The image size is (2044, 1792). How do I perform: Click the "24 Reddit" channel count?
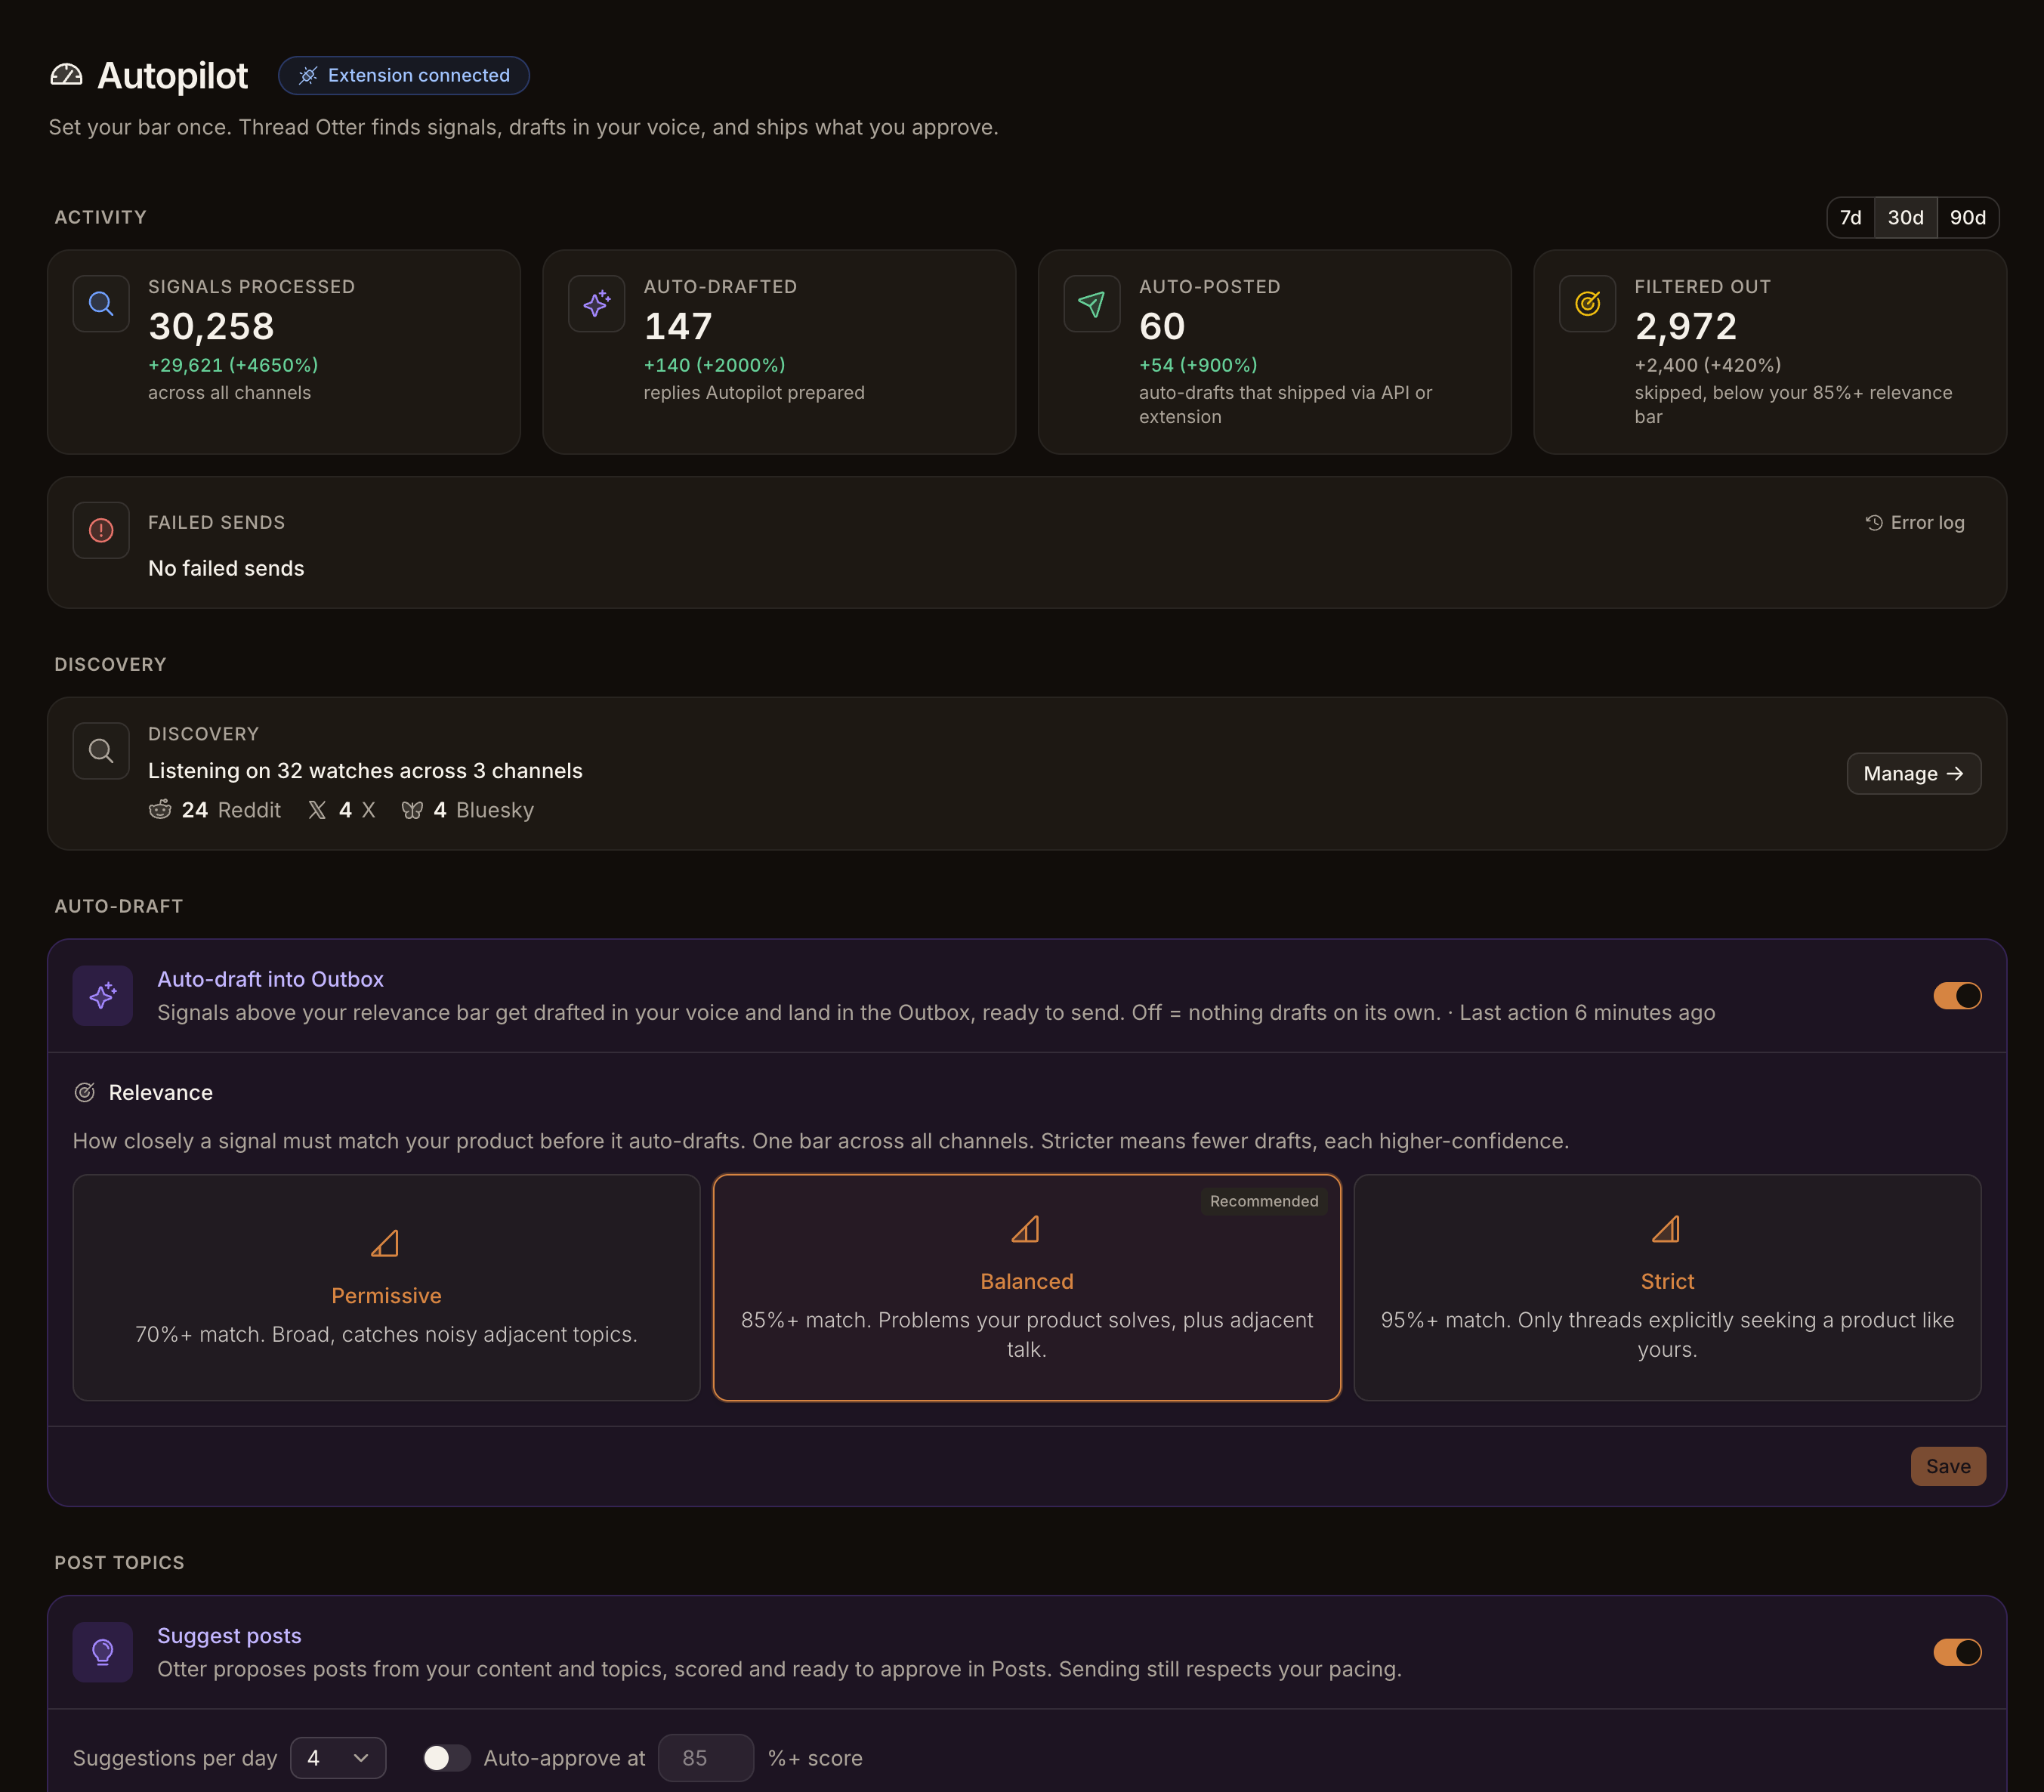215,810
